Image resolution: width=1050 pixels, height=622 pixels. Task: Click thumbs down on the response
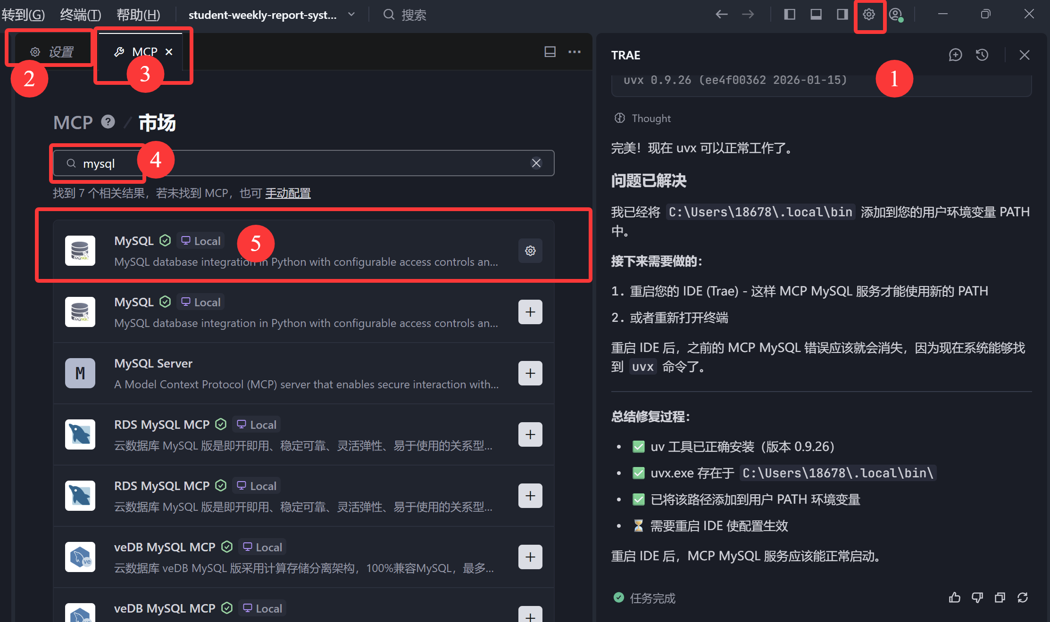977,597
